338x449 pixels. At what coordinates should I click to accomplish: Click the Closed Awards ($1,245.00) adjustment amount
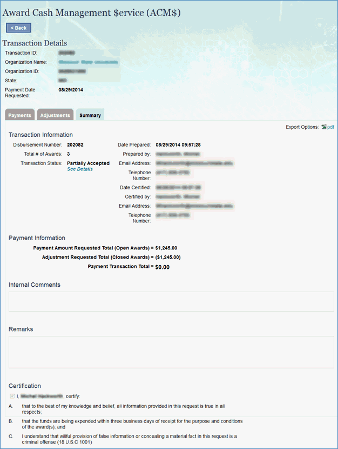click(x=168, y=257)
